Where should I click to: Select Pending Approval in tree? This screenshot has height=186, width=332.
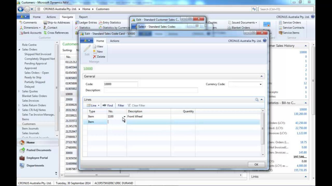[36, 64]
